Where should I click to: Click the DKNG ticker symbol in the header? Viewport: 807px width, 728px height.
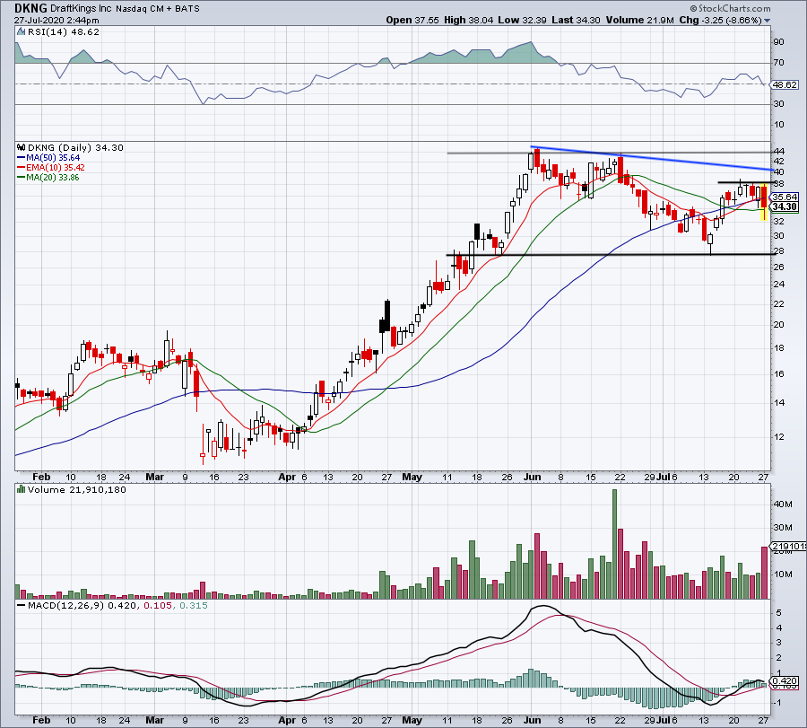pyautogui.click(x=30, y=8)
